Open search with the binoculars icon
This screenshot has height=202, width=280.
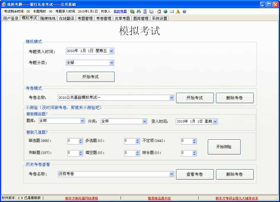(138, 11)
